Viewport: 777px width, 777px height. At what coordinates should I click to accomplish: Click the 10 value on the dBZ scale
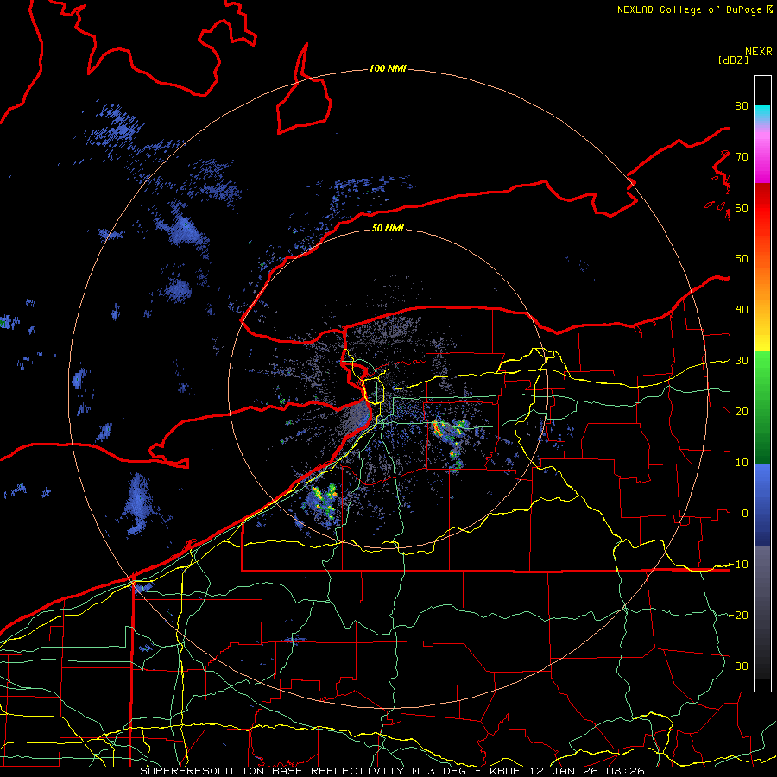742,463
